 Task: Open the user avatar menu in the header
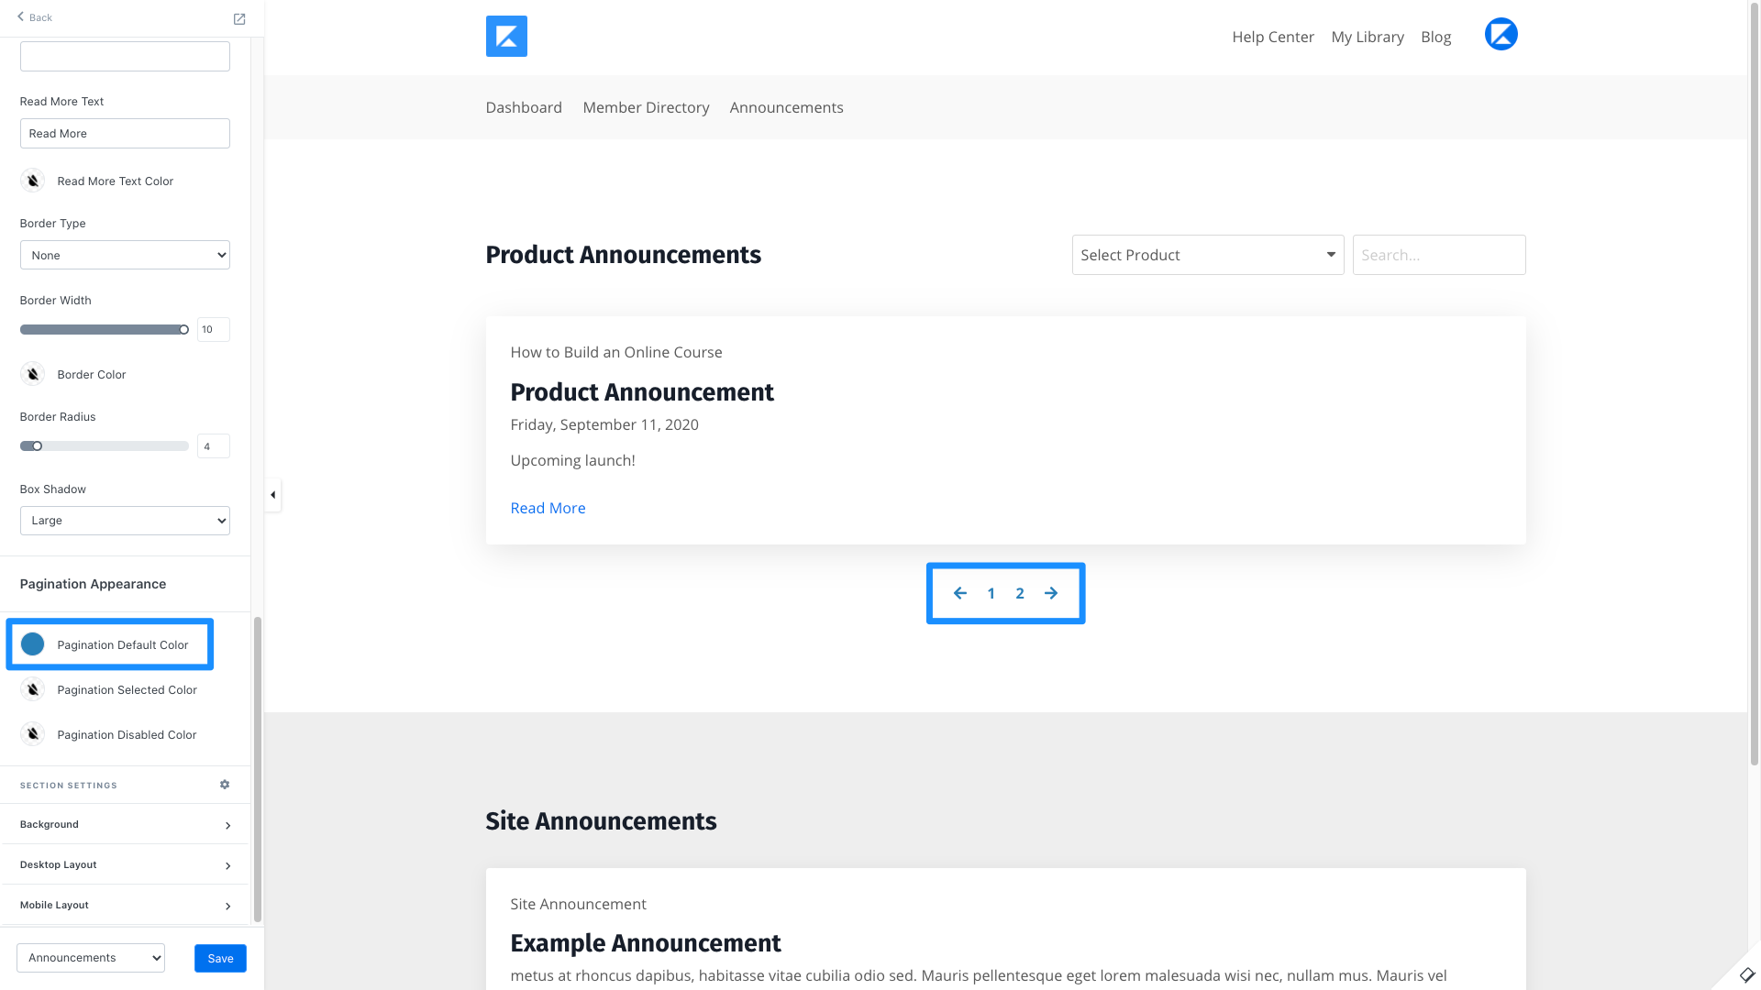click(1501, 35)
